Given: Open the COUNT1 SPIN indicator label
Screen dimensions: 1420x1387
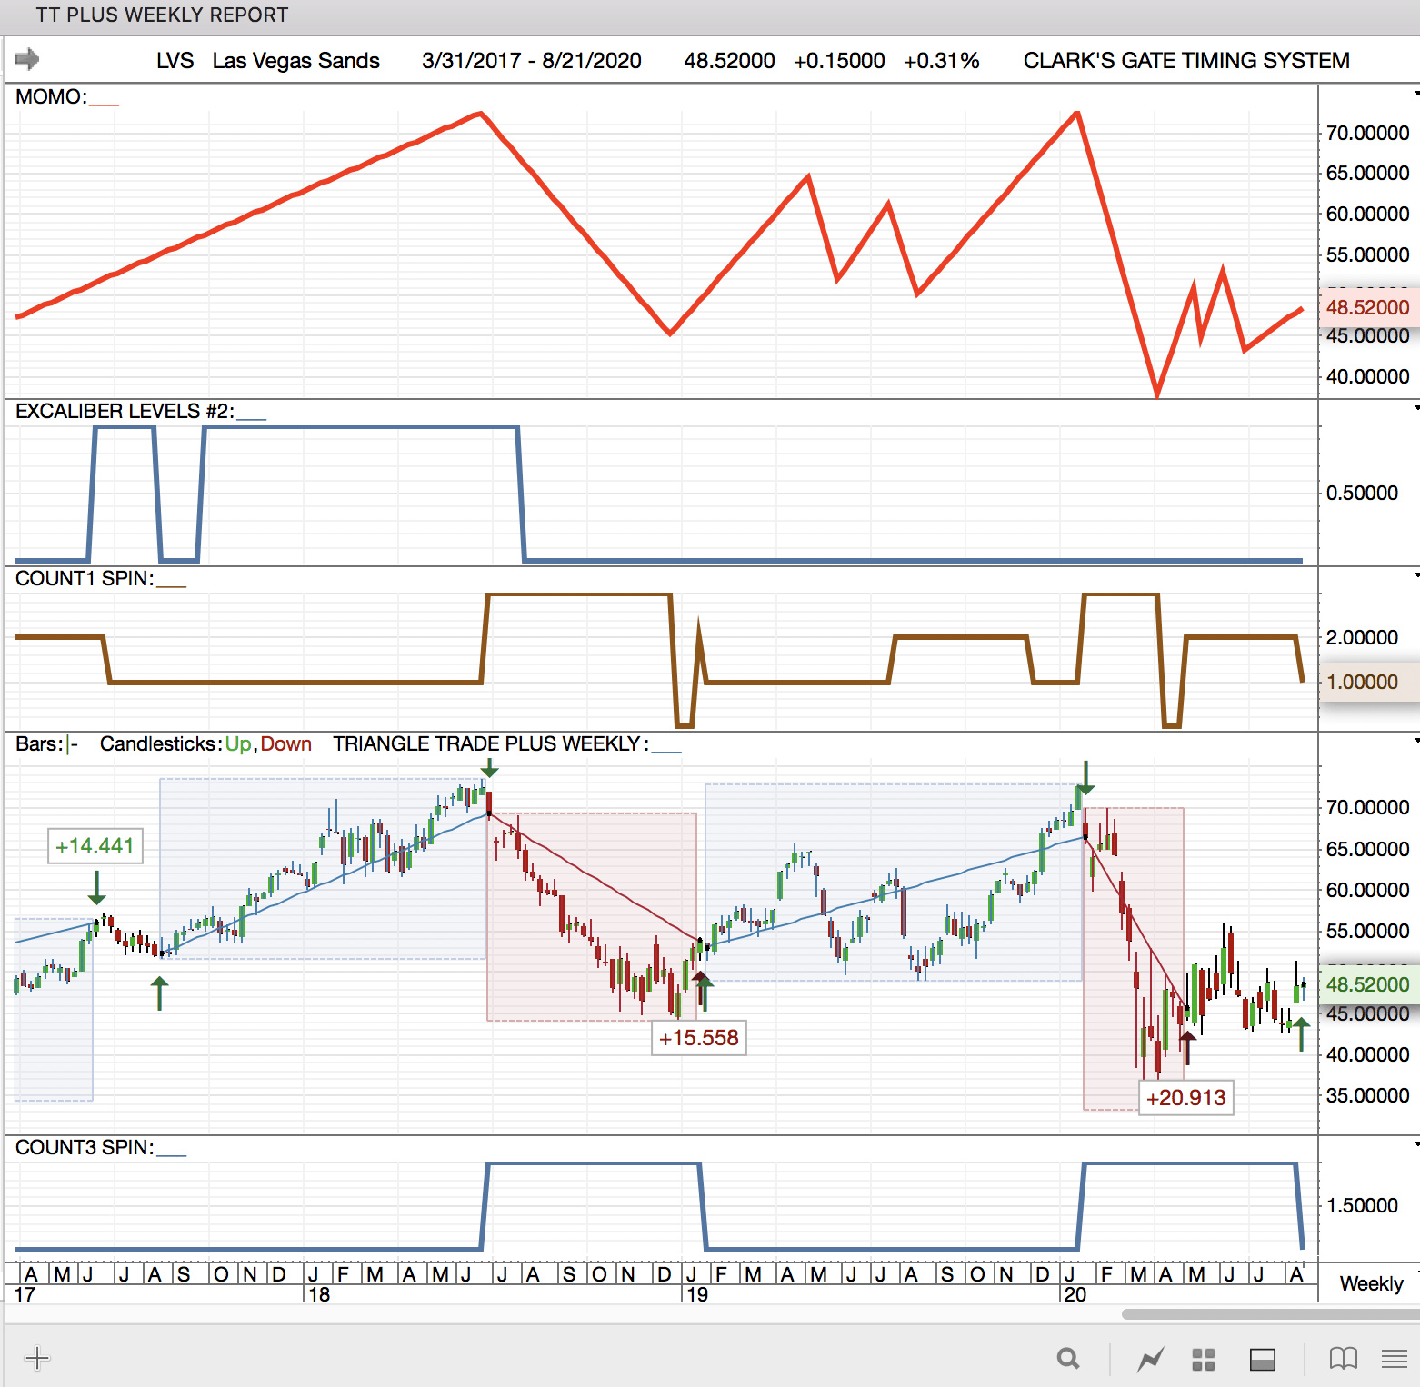Looking at the screenshot, I should [85, 579].
